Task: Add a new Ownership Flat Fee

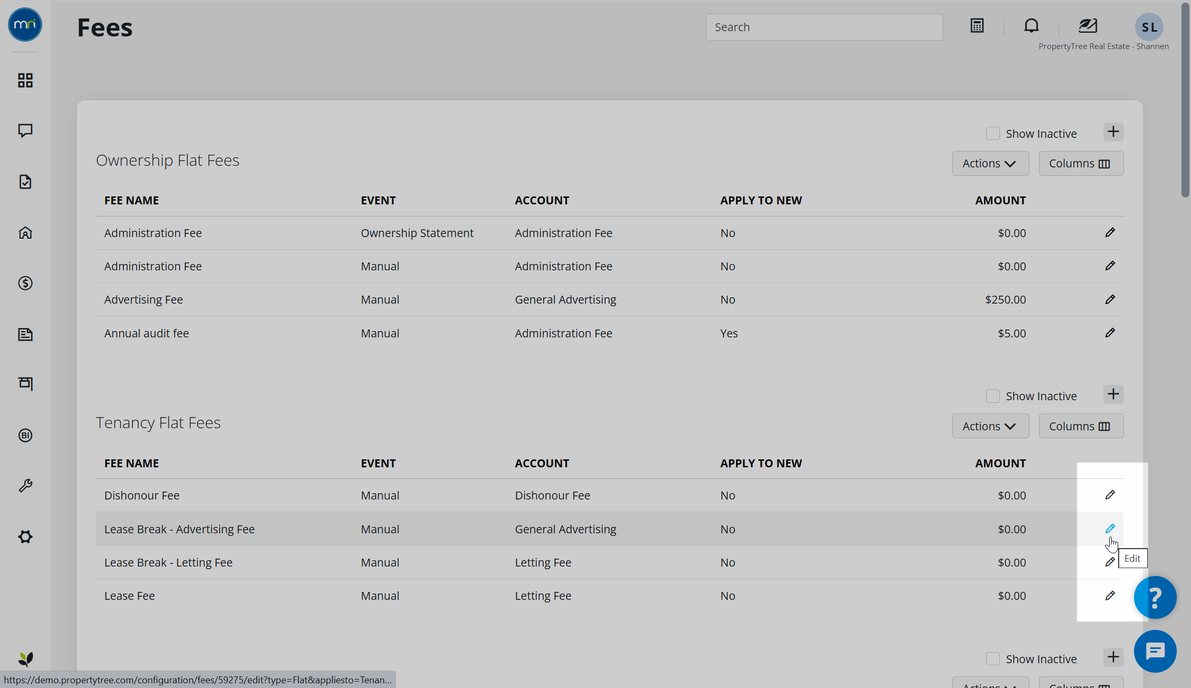Action: tap(1113, 132)
